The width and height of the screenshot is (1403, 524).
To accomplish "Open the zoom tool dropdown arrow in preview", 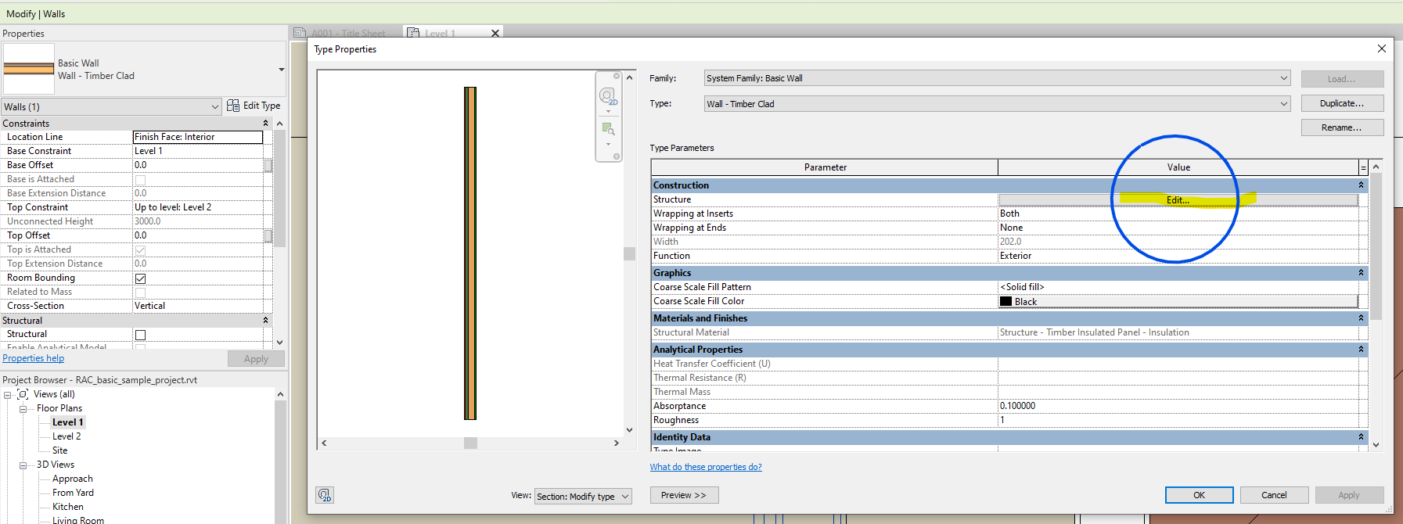I will [608, 144].
